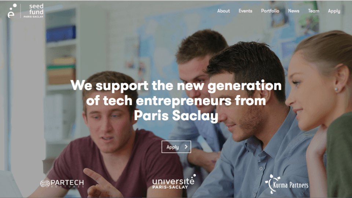The width and height of the screenshot is (352, 198).
Task: Click the Kurma Partners figure icon
Action: pos(272,184)
